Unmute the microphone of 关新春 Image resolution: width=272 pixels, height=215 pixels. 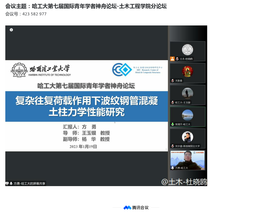pos(173,81)
